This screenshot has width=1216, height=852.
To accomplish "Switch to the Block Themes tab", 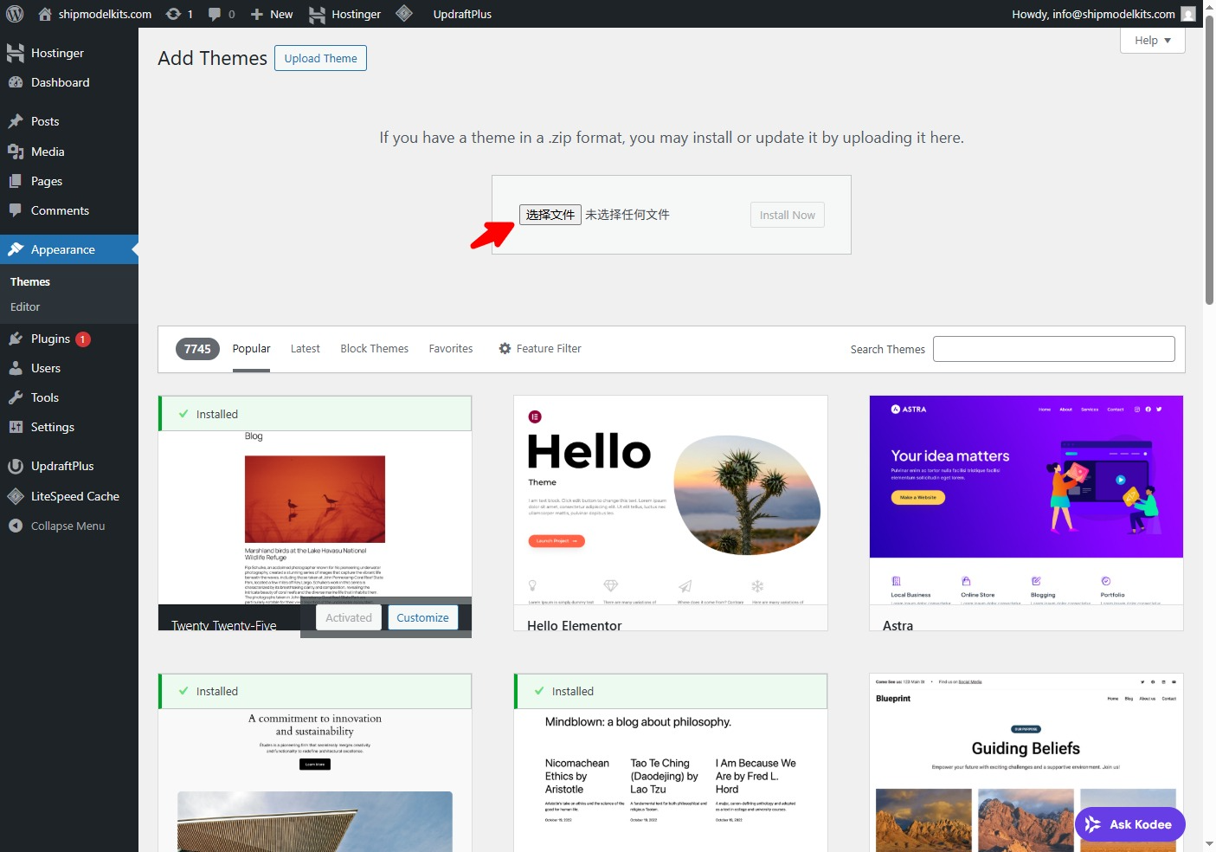I will point(374,348).
